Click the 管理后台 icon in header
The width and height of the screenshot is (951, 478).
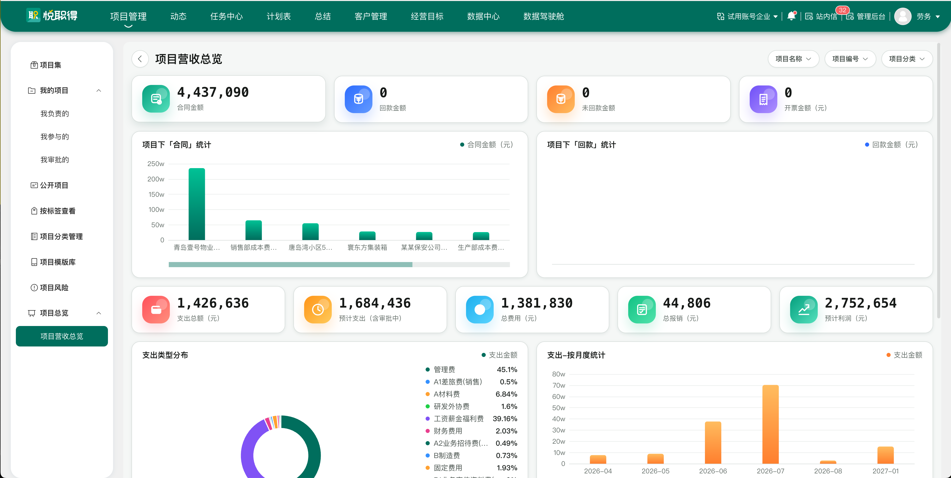(x=849, y=17)
